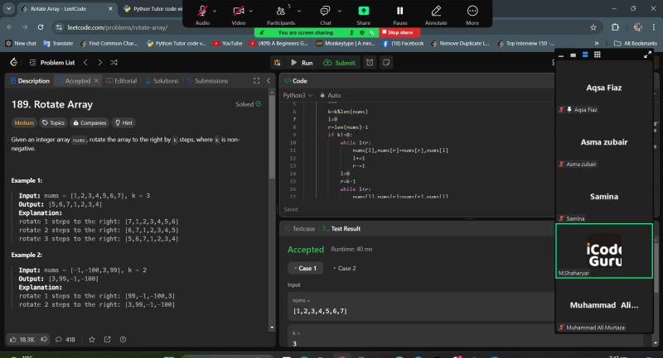Reload the LeetCode page

pyautogui.click(x=41, y=27)
